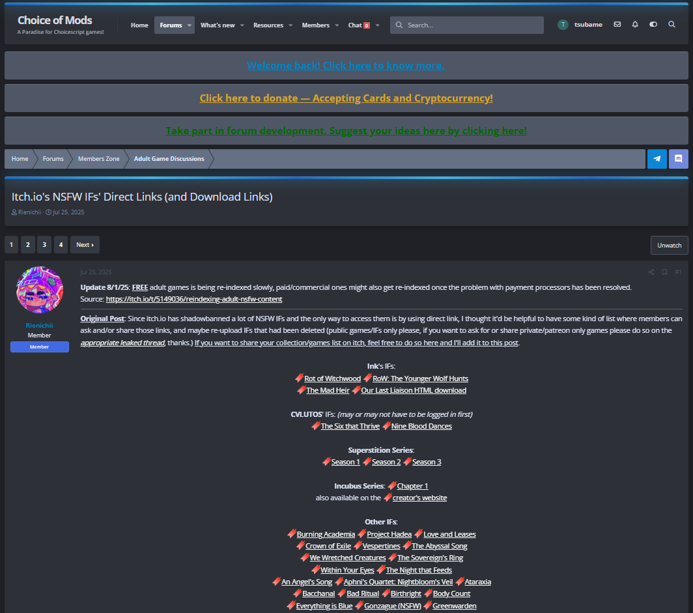The height and width of the screenshot is (613, 693).
Task: Click the #1 post number link
Action: click(x=678, y=272)
